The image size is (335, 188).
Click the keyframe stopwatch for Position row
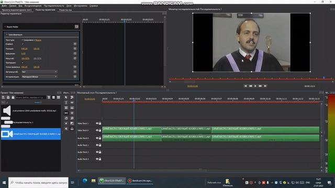point(75,49)
